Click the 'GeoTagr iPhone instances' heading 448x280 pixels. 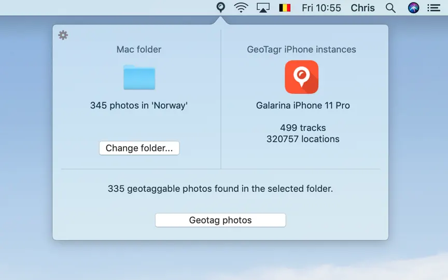click(301, 49)
